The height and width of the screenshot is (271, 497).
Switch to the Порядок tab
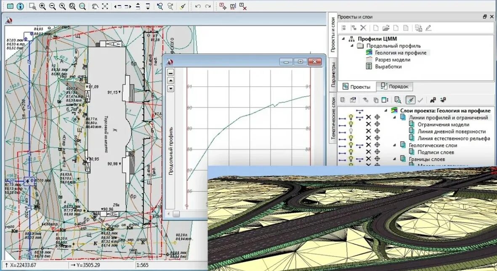pos(394,87)
